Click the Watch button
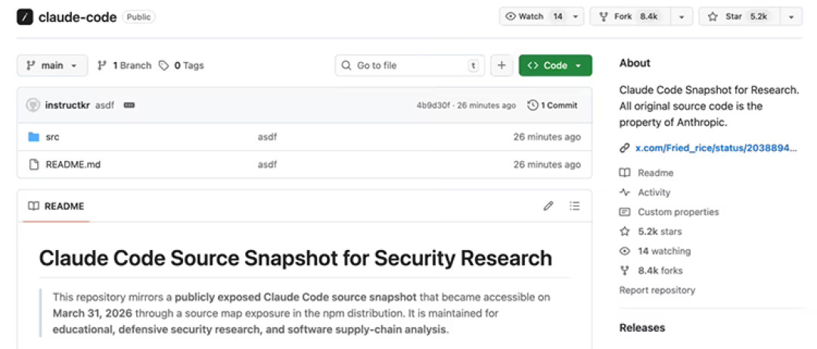Viewport: 817px width, 349px height. (x=533, y=17)
